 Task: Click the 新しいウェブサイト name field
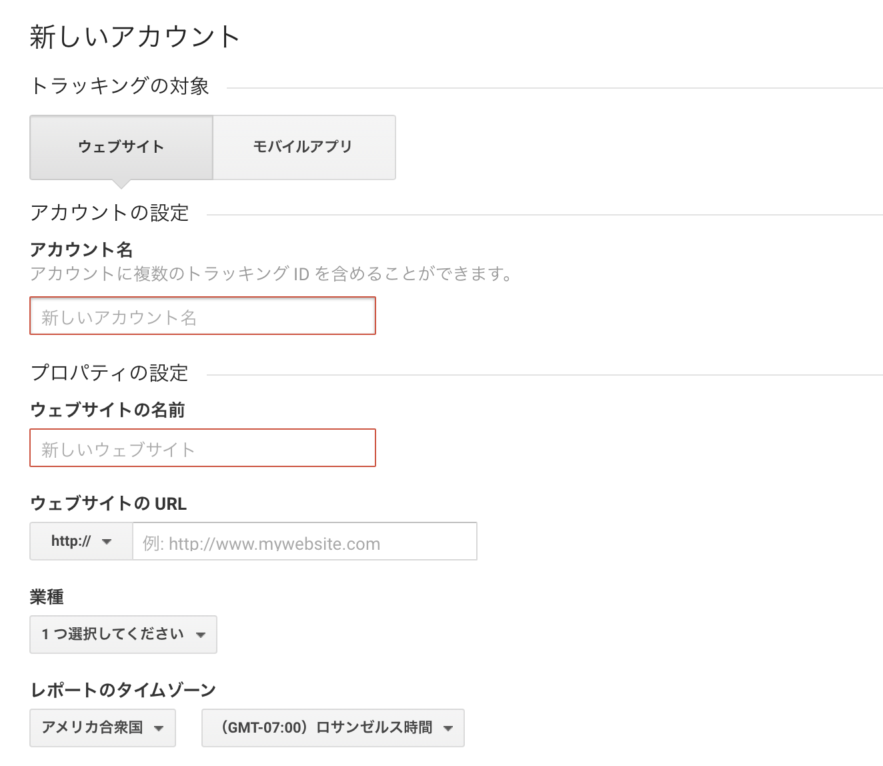pos(202,448)
